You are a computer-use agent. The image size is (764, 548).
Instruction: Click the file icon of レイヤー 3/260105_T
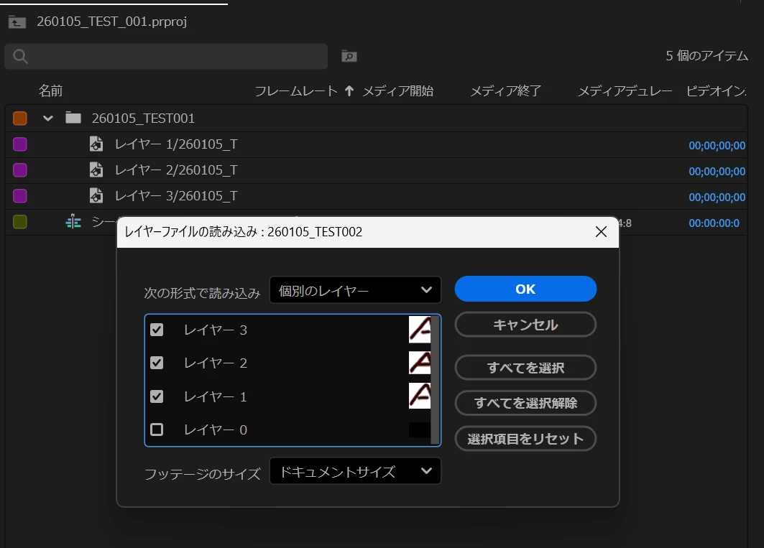tap(96, 195)
